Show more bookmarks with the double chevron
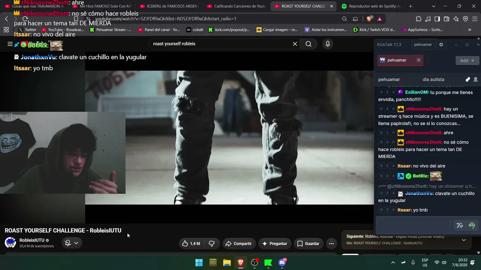Screen dimensions: 481x270 click(469, 30)
